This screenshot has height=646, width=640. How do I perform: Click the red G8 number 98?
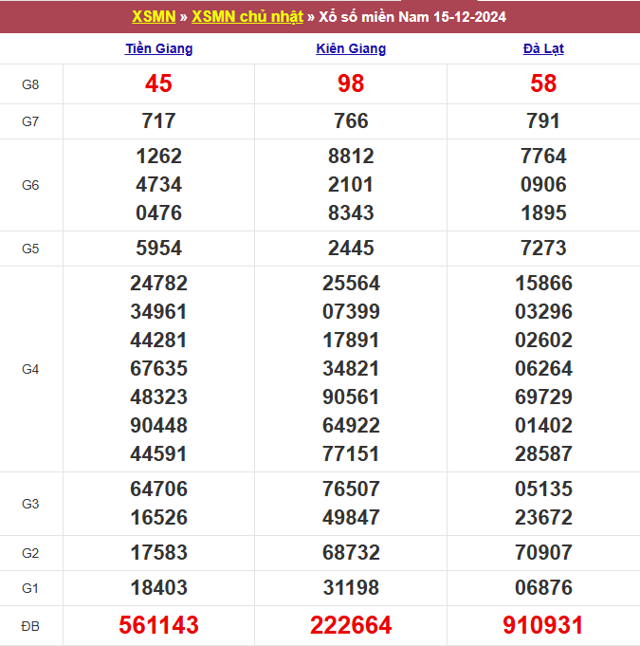[x=351, y=84]
